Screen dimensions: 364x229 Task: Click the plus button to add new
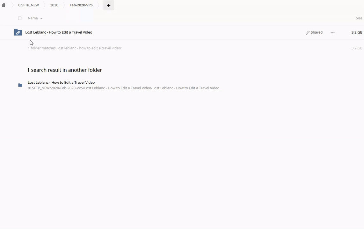(108, 5)
